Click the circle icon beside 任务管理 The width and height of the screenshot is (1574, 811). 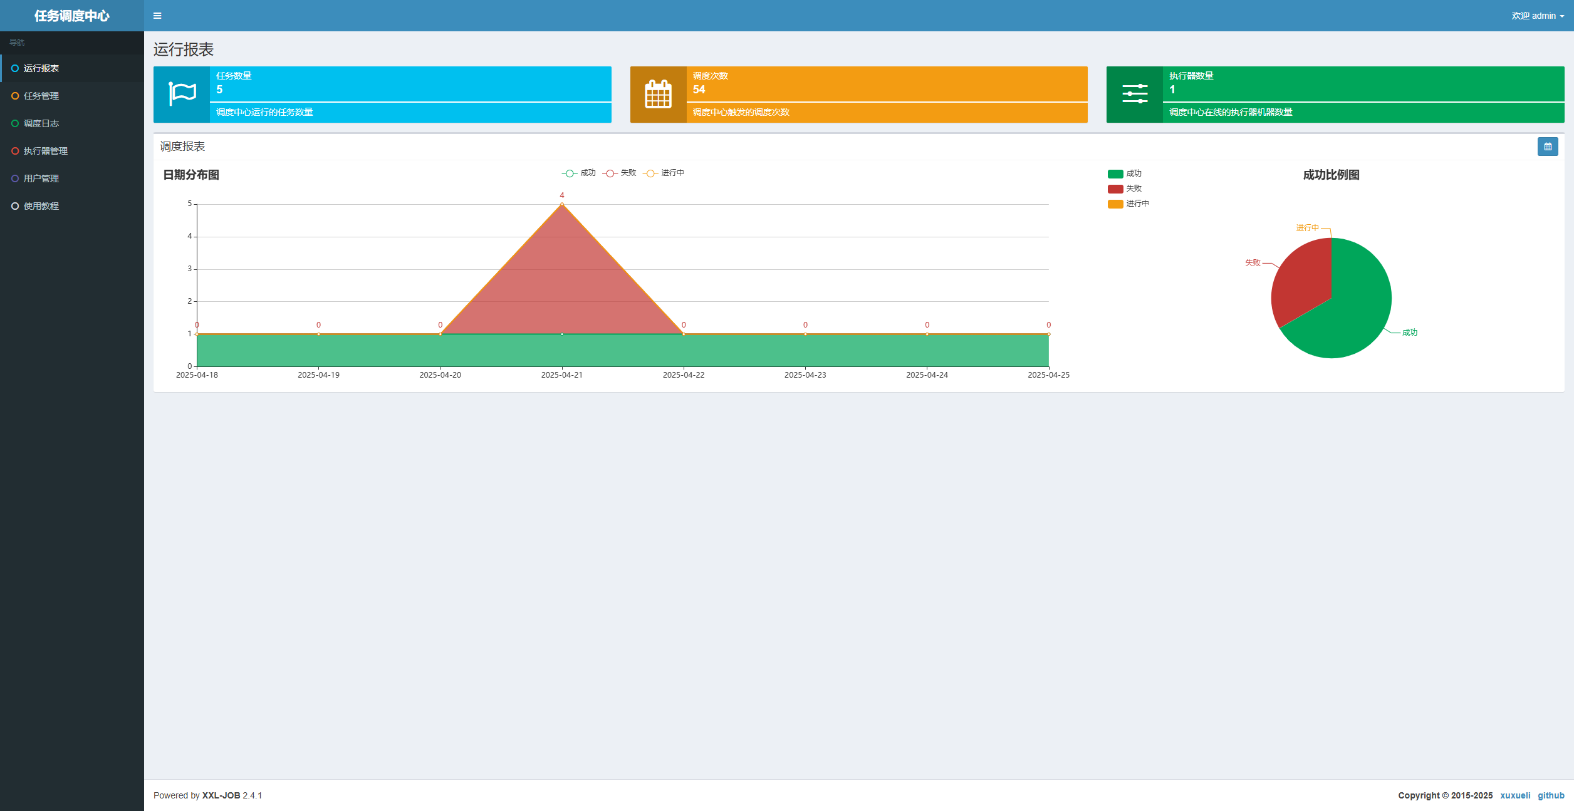point(15,96)
